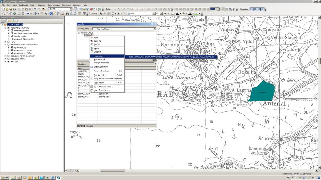Open the Editor dropdown menu
Viewport: 321px width, 180px height.
(109, 9)
